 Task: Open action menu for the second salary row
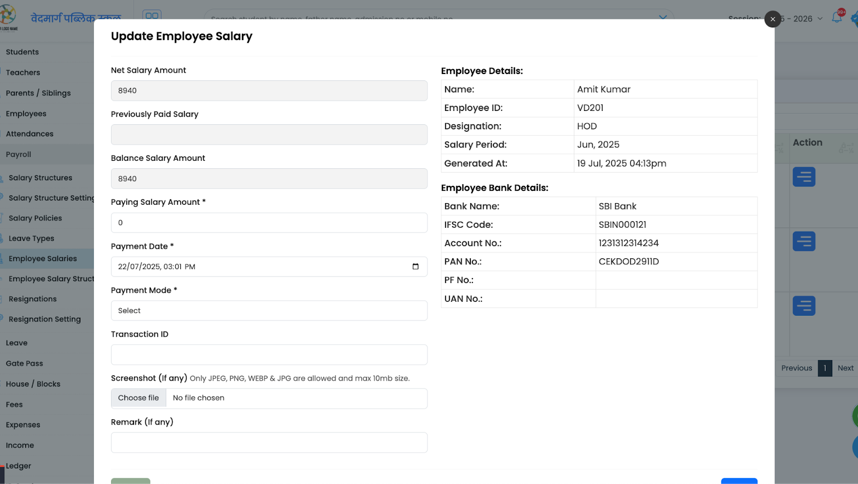point(804,241)
